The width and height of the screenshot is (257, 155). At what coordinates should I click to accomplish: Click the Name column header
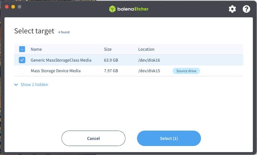coord(36,49)
